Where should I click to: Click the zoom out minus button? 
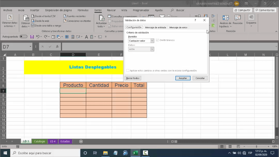click(244, 147)
